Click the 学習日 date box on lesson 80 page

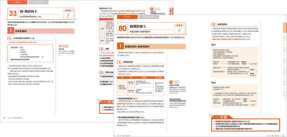point(180,28)
